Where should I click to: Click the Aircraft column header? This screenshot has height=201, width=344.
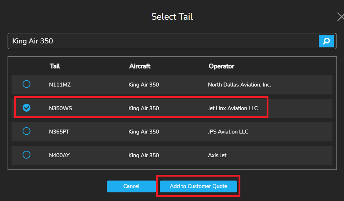(x=140, y=66)
